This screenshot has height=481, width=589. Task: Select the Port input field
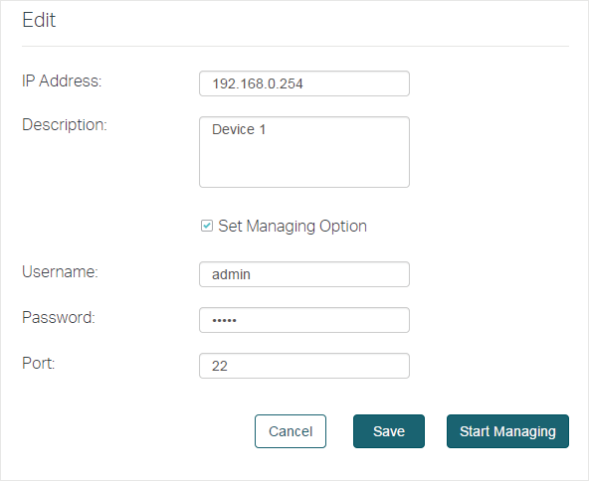point(304,366)
